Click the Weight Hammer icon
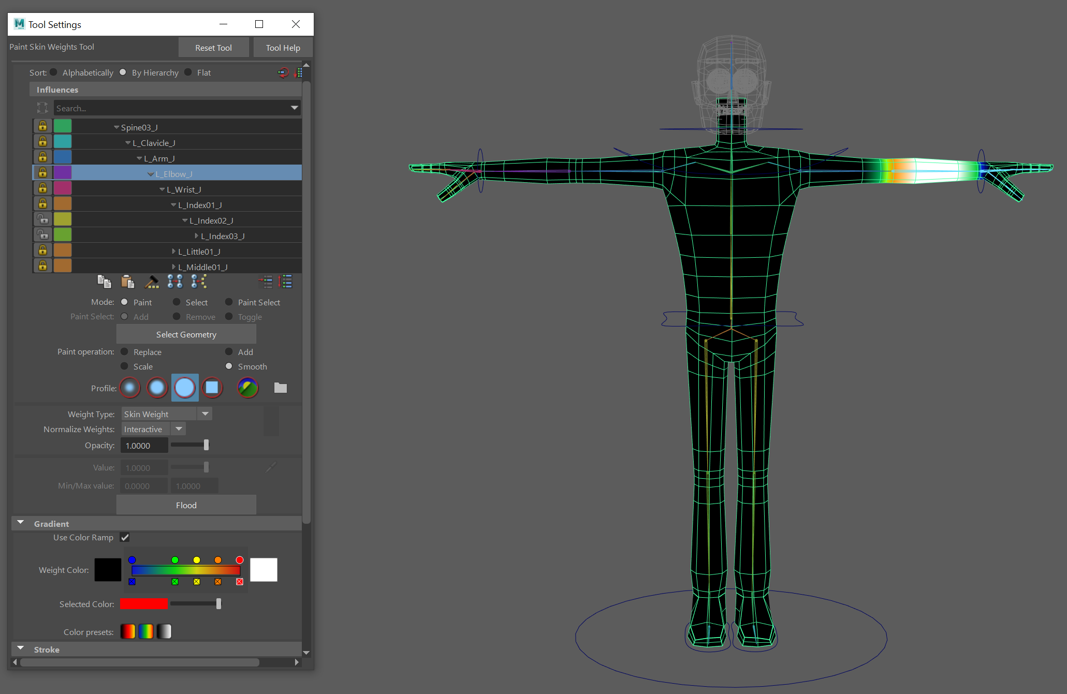The image size is (1067, 694). coord(152,282)
